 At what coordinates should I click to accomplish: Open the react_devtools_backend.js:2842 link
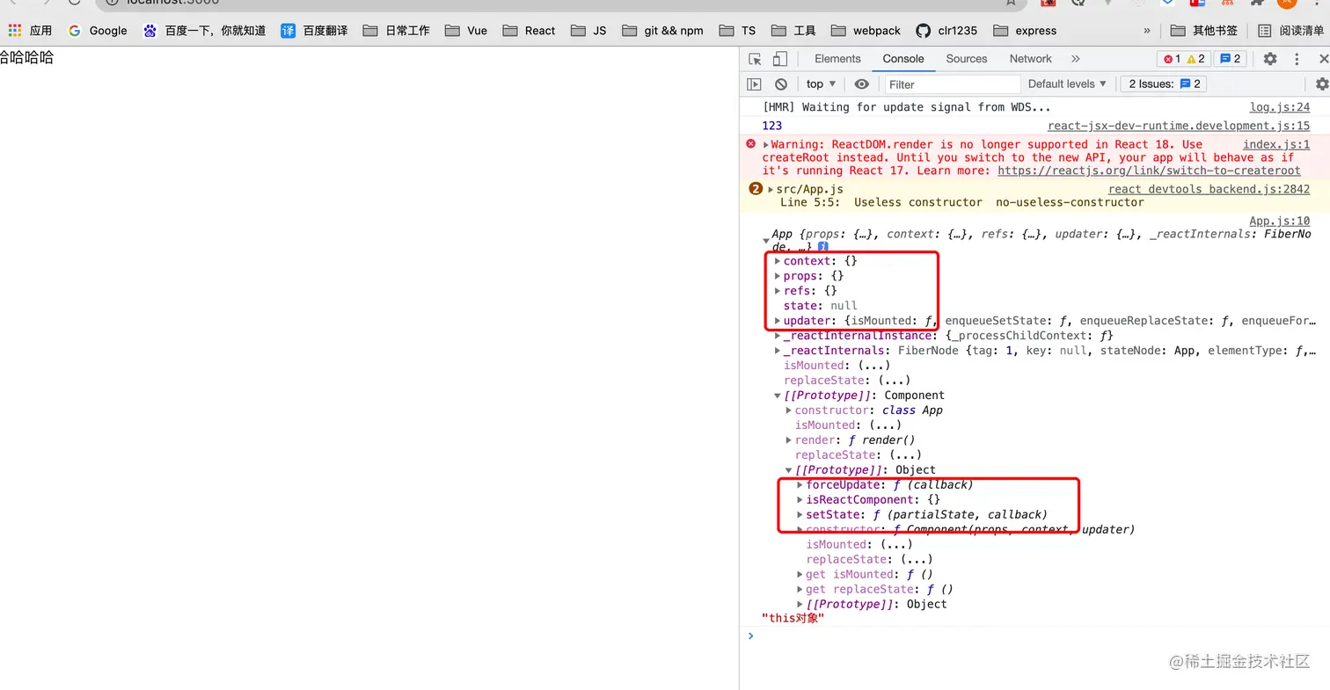1209,189
